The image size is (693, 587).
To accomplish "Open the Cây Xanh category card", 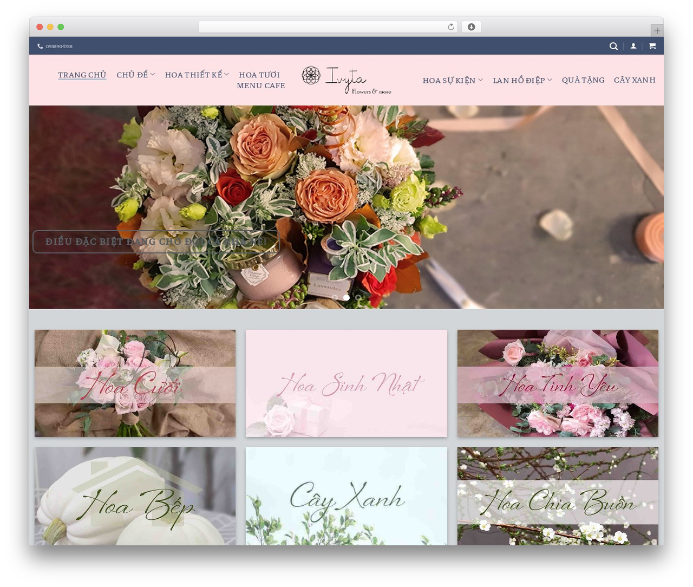I will 346,496.
